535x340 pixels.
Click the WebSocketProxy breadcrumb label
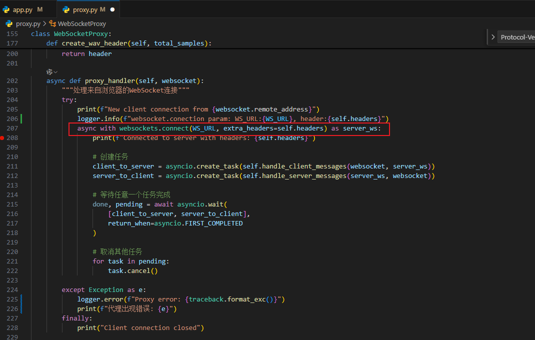(x=81, y=23)
